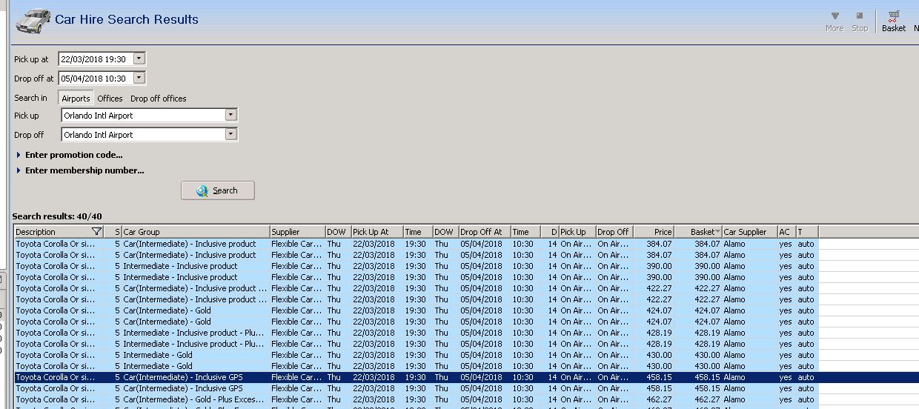Switch to Drop off offices option
This screenshot has height=409, width=919.
(158, 99)
